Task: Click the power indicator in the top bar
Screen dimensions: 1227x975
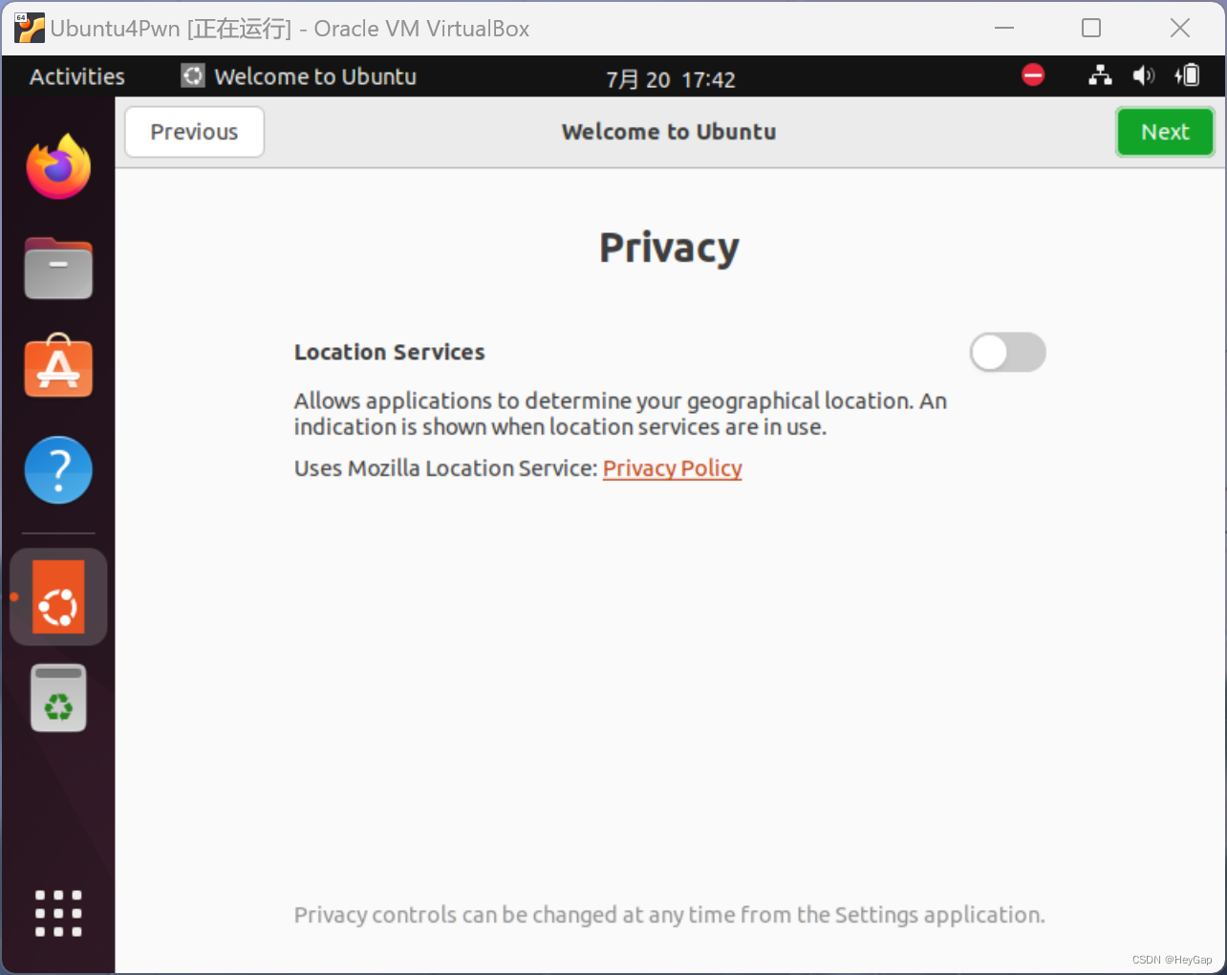Action: (1187, 76)
